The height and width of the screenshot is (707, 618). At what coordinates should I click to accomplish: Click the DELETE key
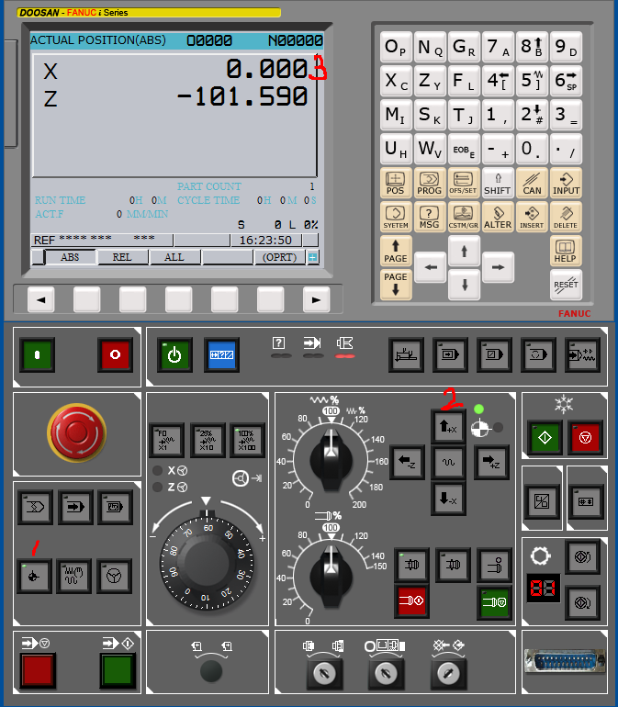[x=567, y=217]
